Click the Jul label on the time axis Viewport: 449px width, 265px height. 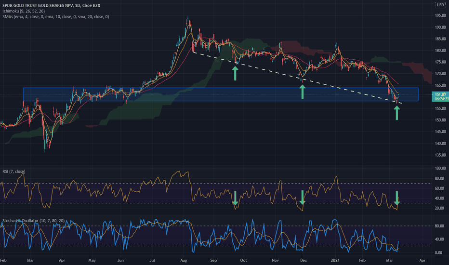pos(152,260)
